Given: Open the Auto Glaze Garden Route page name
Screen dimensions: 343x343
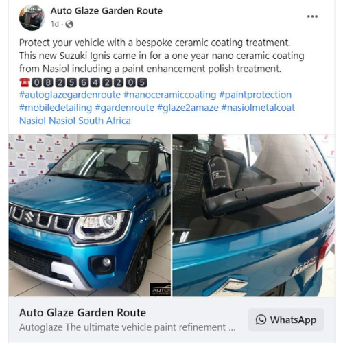Looking at the screenshot, I should pos(106,11).
